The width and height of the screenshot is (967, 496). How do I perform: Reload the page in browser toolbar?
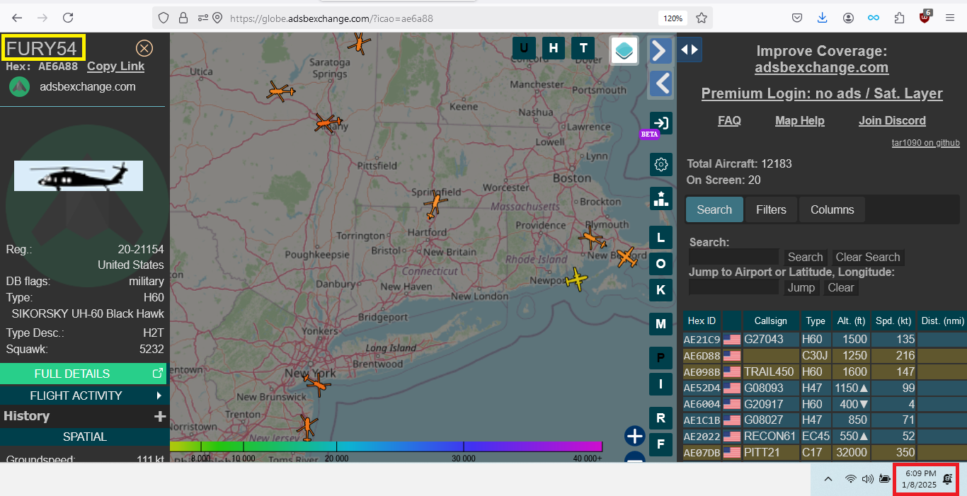tap(68, 18)
